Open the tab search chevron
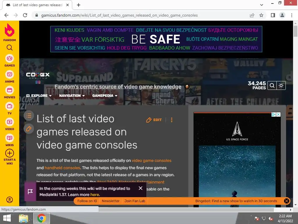 coord(262,5)
